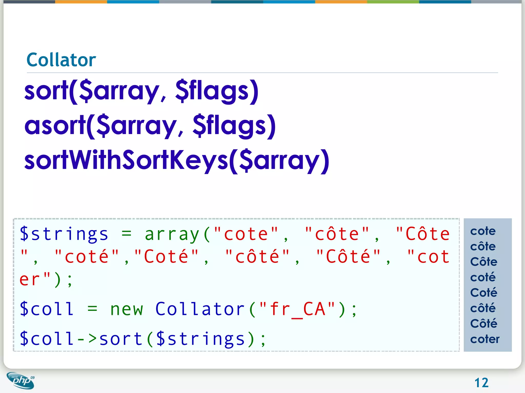525x393 pixels.
Task: Click capitalized 'Côte' in the output list
Action: point(484,261)
